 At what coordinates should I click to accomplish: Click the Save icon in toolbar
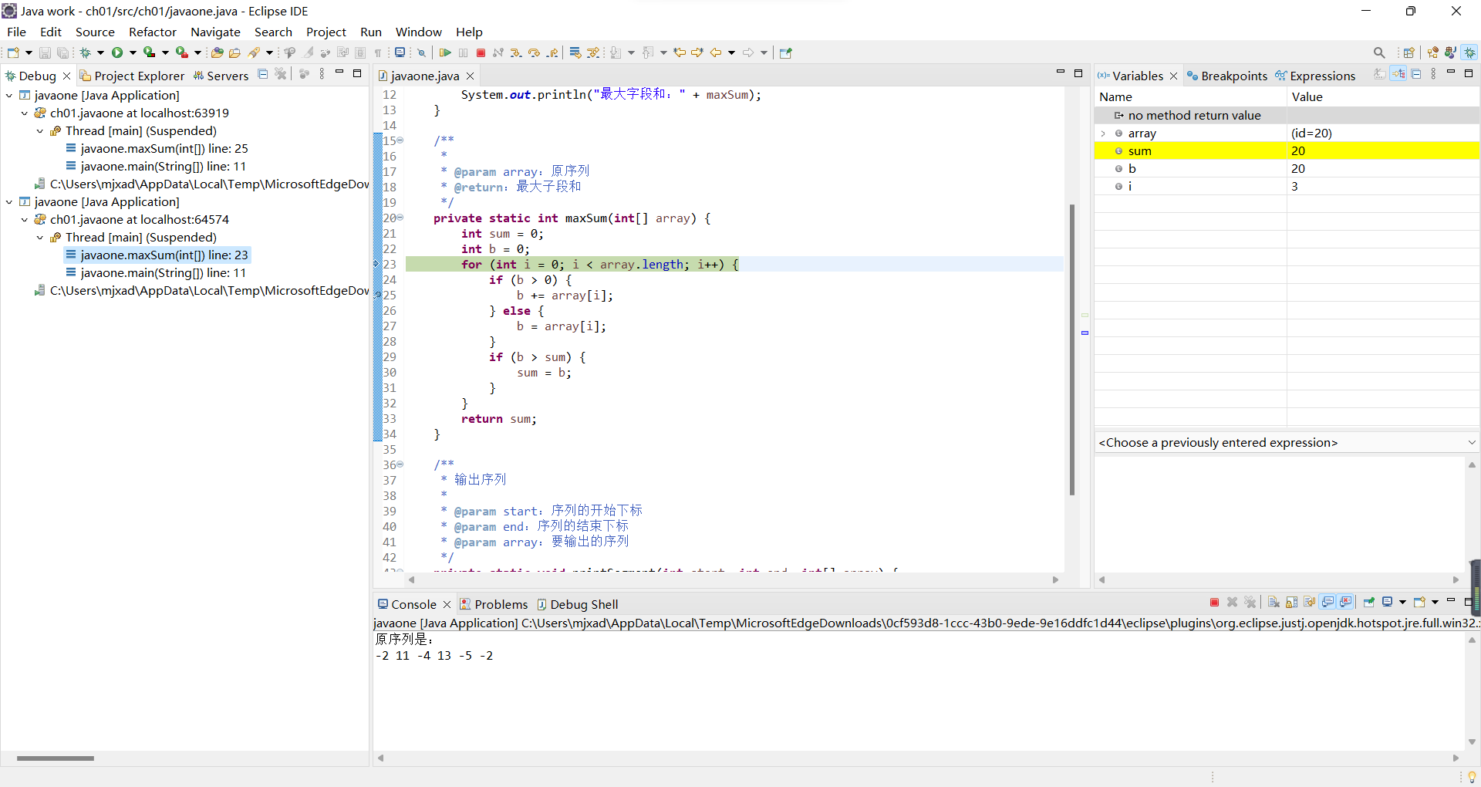(x=45, y=52)
